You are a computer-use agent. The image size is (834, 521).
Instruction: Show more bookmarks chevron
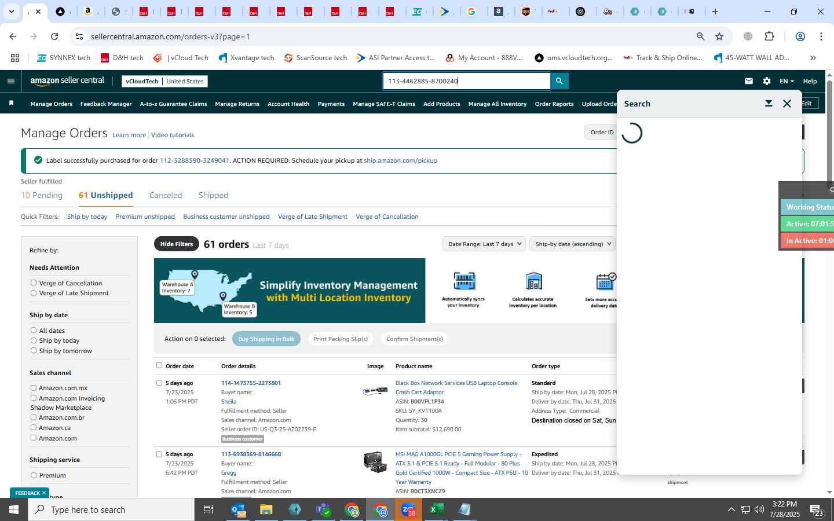coord(813,58)
